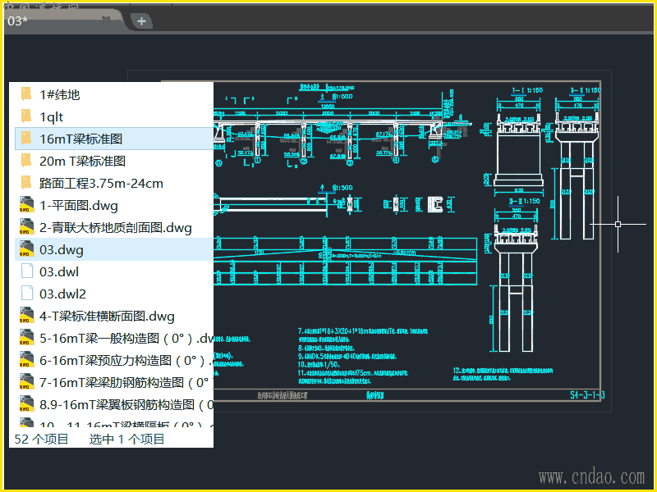
Task: Select folder name 路面工程3.75m-24cm
Action: (x=101, y=183)
